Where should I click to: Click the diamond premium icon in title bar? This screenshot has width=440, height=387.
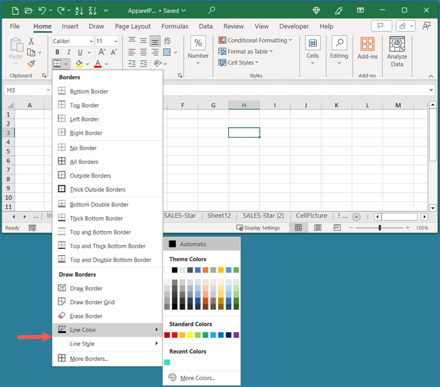point(316,11)
